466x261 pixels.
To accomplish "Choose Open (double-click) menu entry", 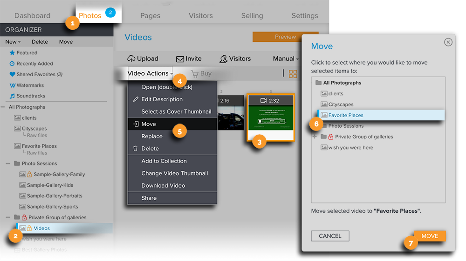I will (172, 87).
